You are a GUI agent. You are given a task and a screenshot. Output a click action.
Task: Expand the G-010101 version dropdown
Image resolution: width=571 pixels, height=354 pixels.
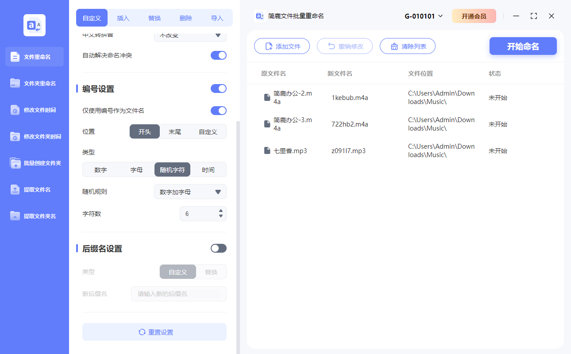(423, 15)
